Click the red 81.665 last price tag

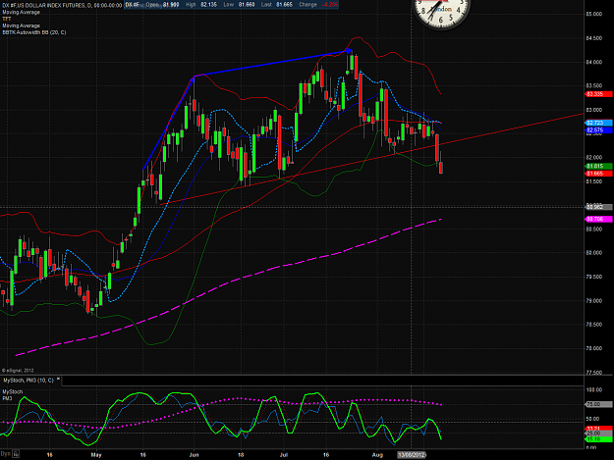(598, 174)
